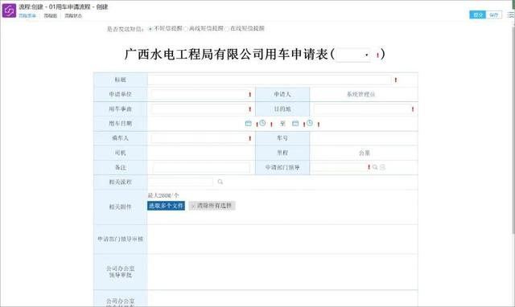515x307 pixels.
Task: Click the 相关流程 input field
Action: click(x=180, y=182)
